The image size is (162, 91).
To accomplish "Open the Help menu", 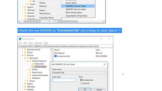I will click(46, 43).
